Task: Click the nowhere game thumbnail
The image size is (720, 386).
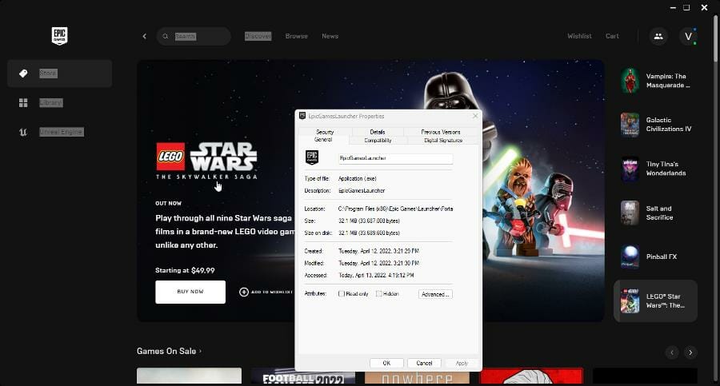Action: [417, 376]
